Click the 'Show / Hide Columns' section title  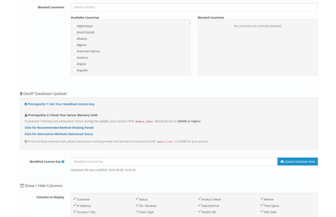click(43, 185)
